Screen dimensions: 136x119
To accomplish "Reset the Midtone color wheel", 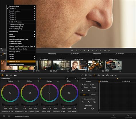I will (x=38, y=81).
